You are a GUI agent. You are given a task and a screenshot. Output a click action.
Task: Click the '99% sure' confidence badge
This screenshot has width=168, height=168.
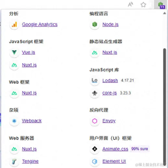tap(139, 149)
